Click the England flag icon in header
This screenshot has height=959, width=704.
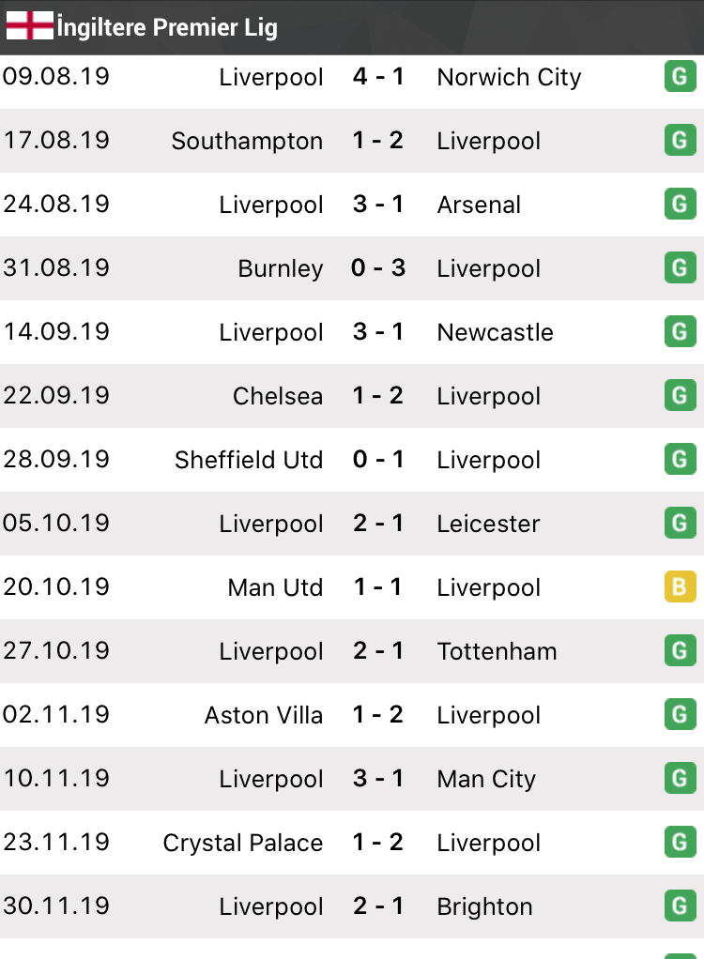tap(30, 26)
